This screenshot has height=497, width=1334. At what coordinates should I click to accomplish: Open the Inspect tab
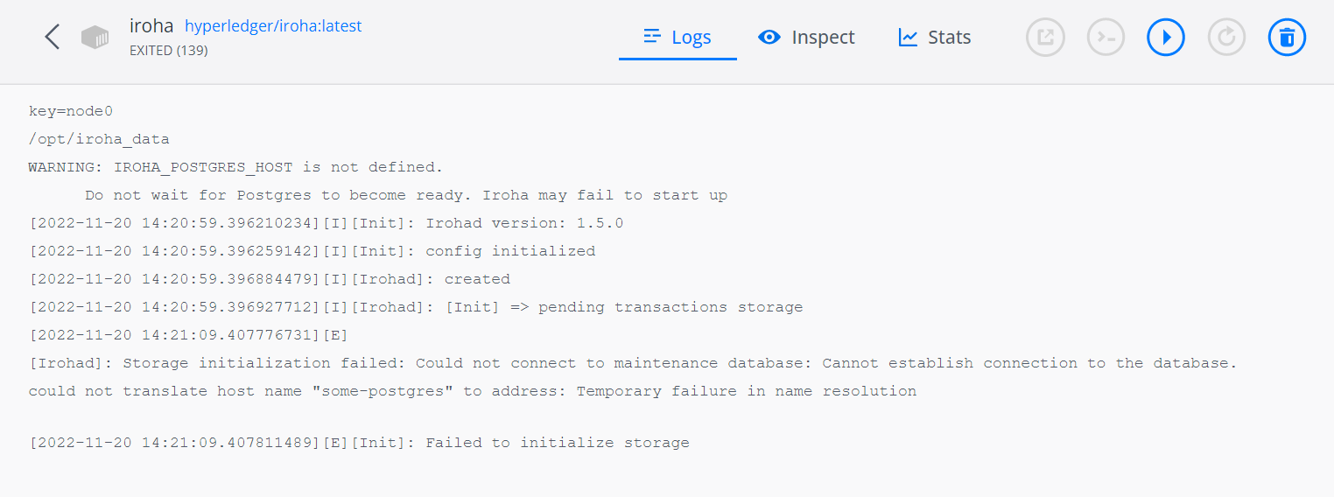tap(806, 37)
